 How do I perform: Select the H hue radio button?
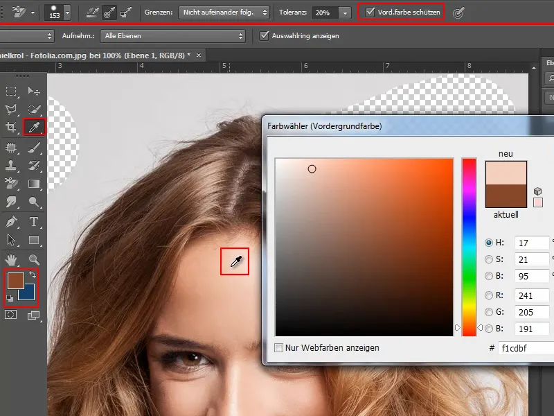click(x=489, y=243)
